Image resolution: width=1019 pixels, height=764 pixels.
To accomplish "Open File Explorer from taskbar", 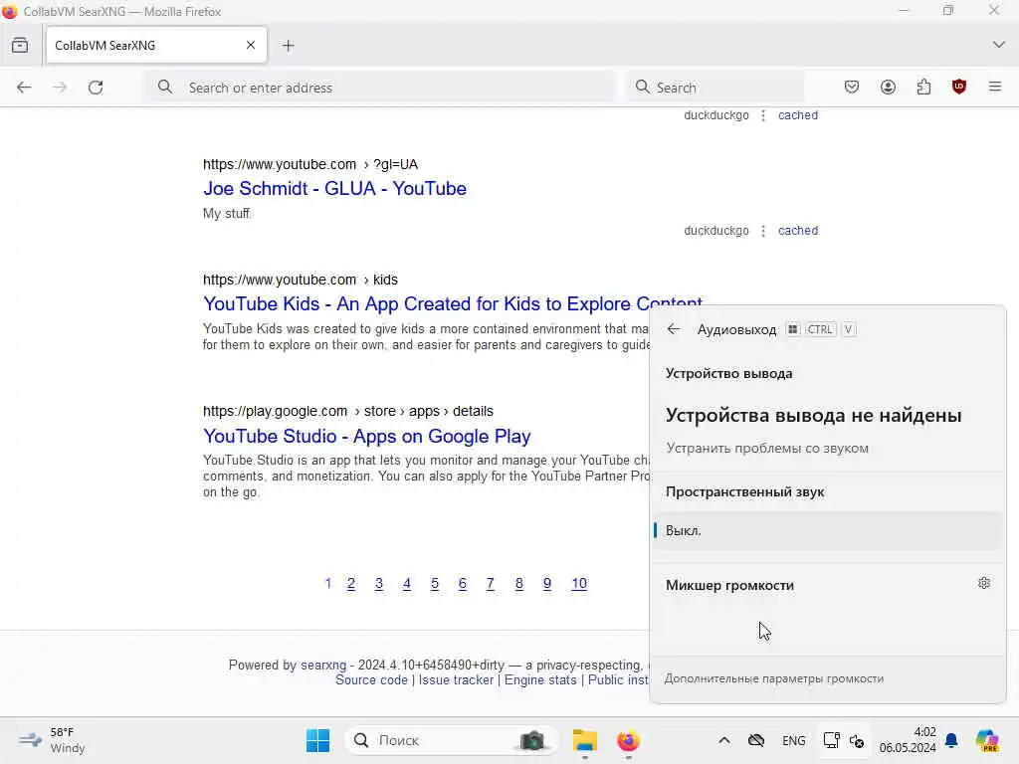I will [584, 740].
